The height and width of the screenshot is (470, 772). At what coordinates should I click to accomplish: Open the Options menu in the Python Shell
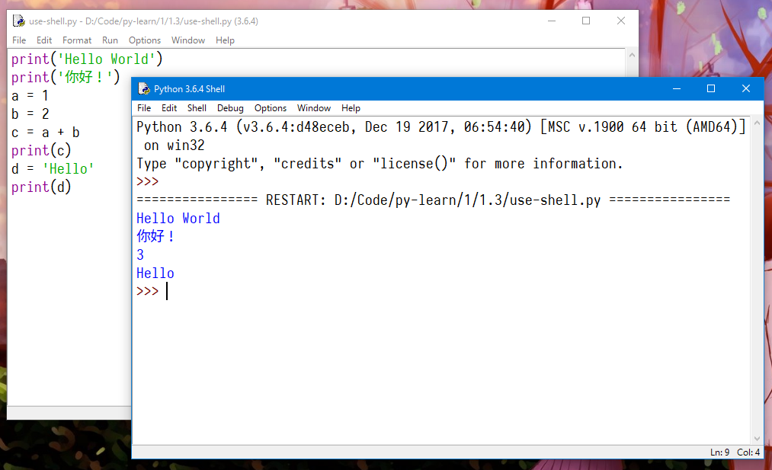click(x=271, y=107)
